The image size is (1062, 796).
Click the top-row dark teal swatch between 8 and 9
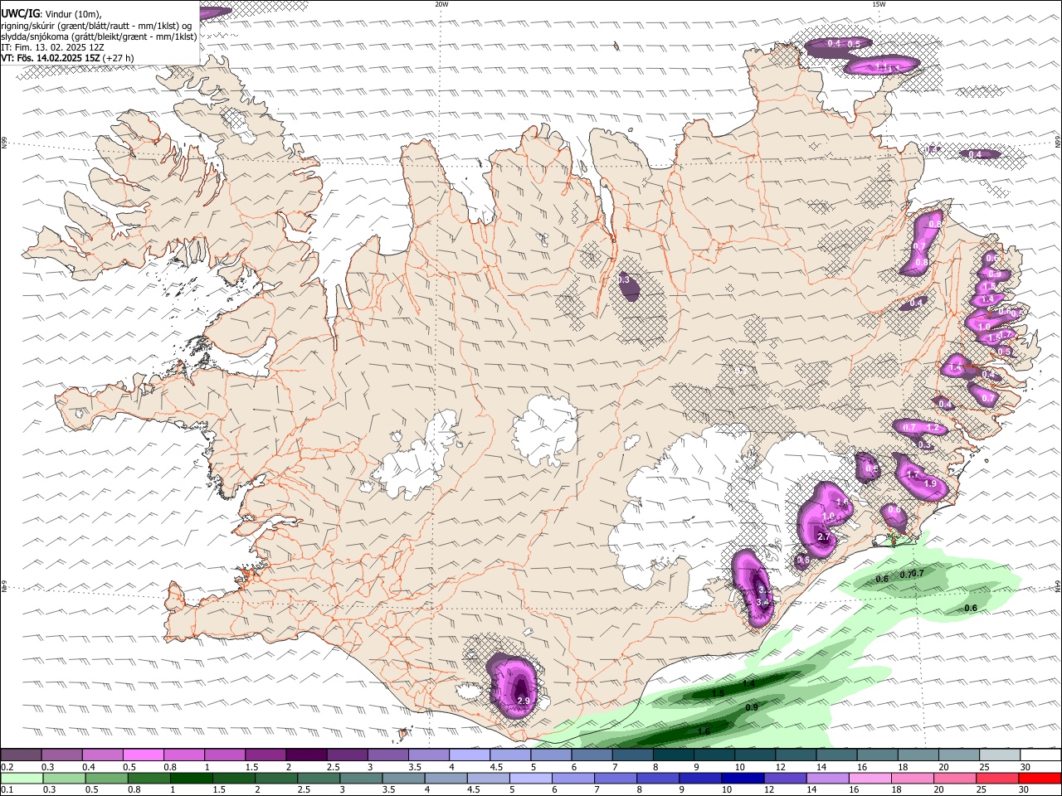[674, 755]
